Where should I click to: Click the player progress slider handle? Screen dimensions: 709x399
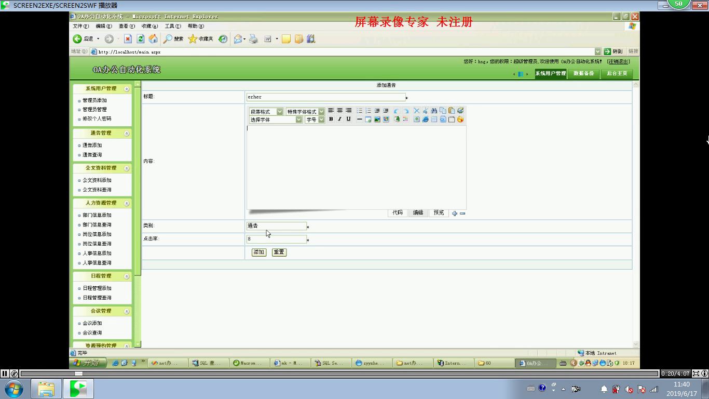pyautogui.click(x=78, y=373)
